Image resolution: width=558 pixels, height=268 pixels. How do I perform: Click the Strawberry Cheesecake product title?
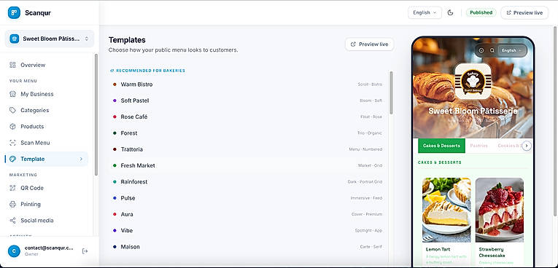tap(492, 253)
